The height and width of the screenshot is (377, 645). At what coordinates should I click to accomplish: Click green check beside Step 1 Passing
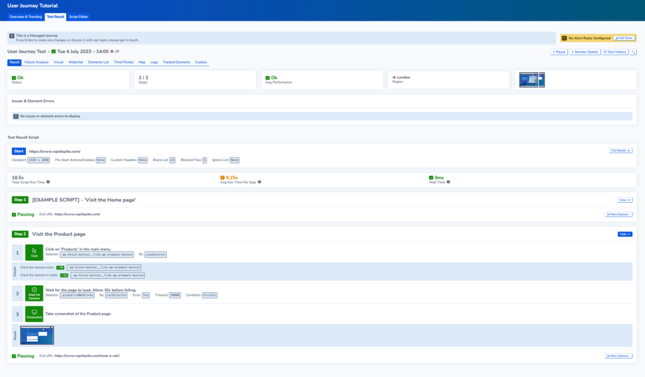point(14,215)
